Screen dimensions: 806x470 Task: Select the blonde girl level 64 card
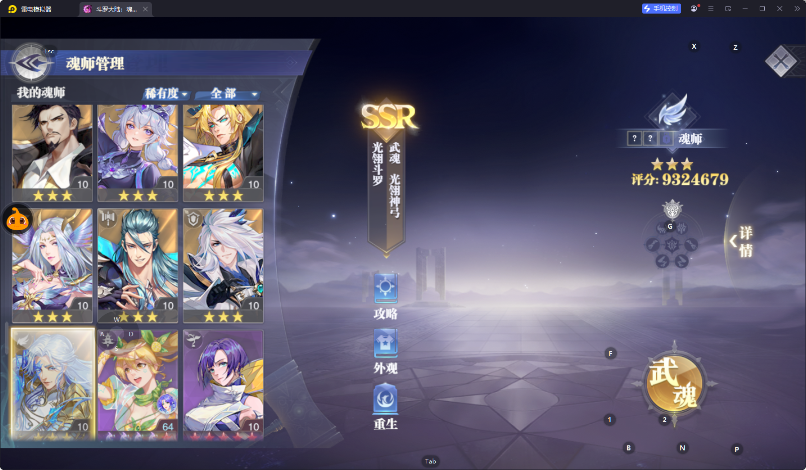(138, 385)
